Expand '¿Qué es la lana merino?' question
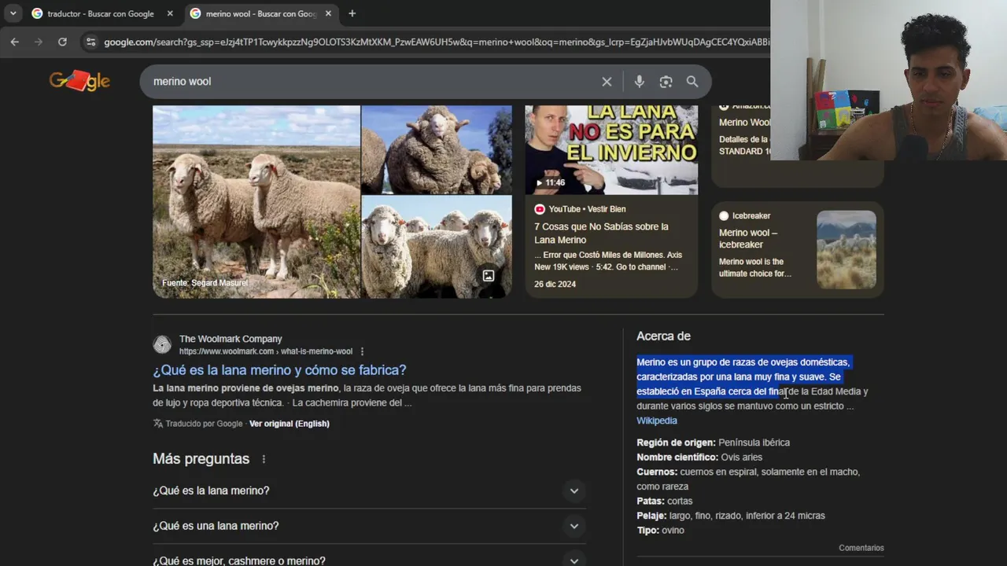Screen dimensions: 1007x566 tap(368, 491)
